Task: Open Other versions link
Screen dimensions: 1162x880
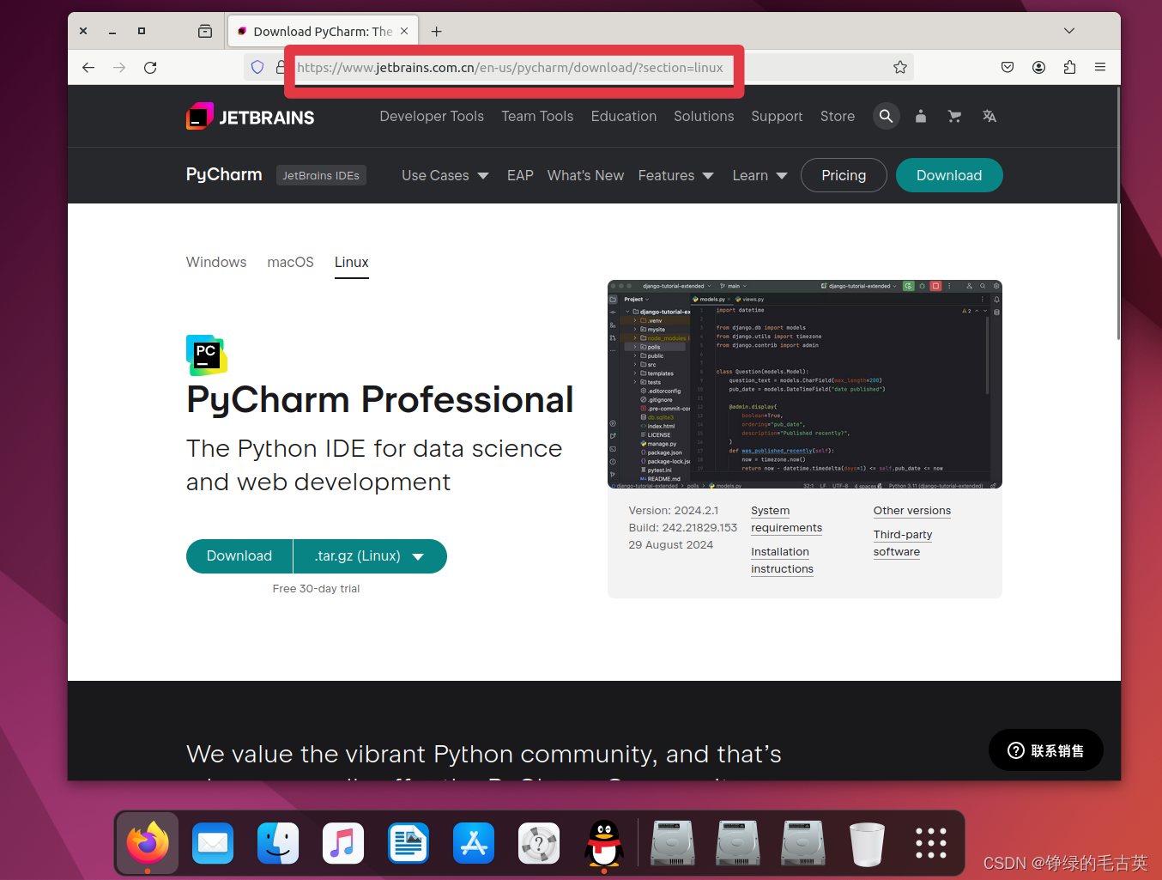Action: [x=912, y=511]
